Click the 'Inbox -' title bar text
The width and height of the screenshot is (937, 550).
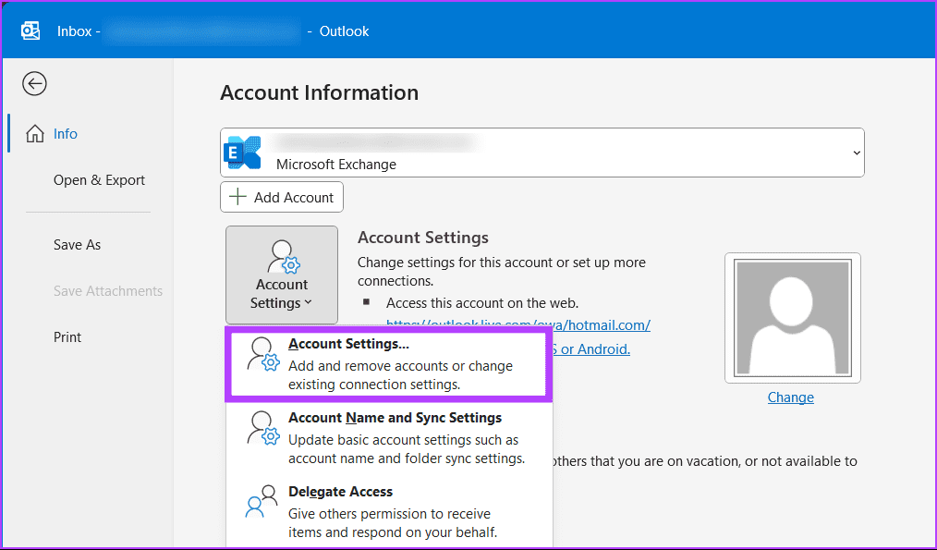[79, 31]
